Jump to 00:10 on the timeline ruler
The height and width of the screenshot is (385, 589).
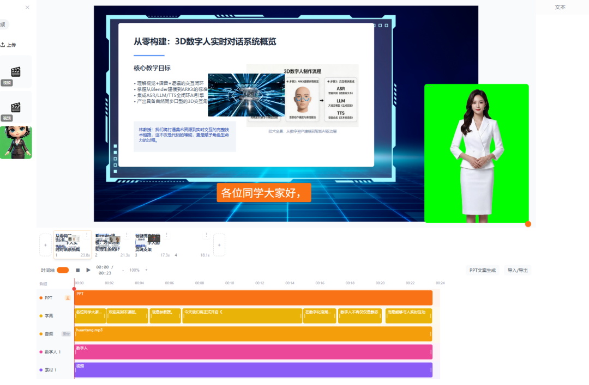coord(230,283)
